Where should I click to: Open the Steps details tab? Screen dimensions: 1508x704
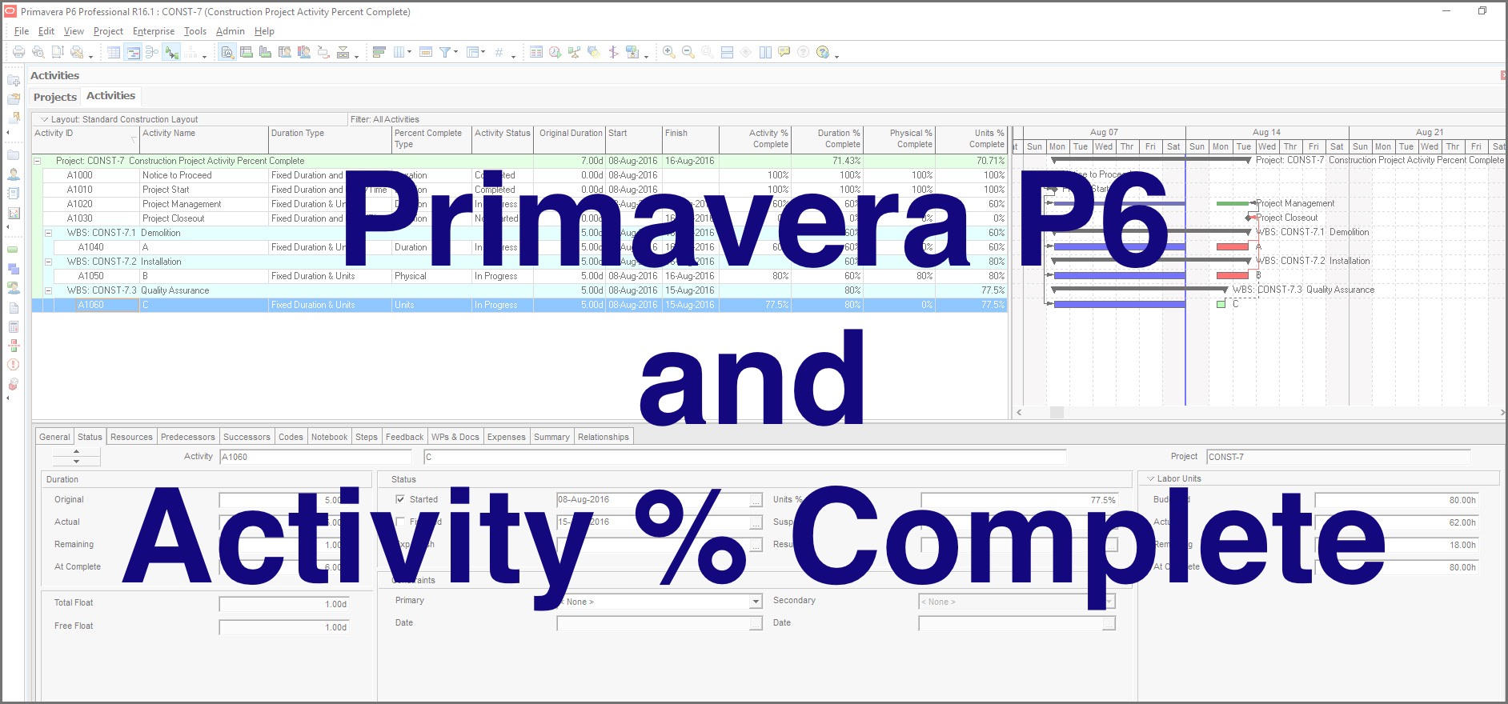point(367,437)
